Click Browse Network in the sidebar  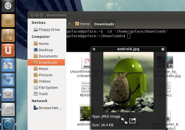tap(48, 108)
